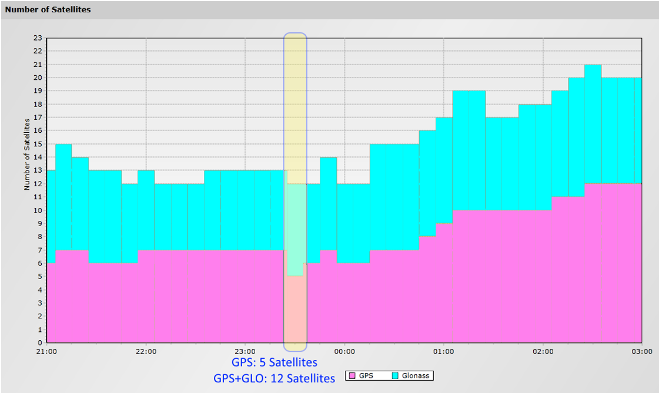Click the y-axis value 15
The image size is (659, 393).
[x=38, y=144]
